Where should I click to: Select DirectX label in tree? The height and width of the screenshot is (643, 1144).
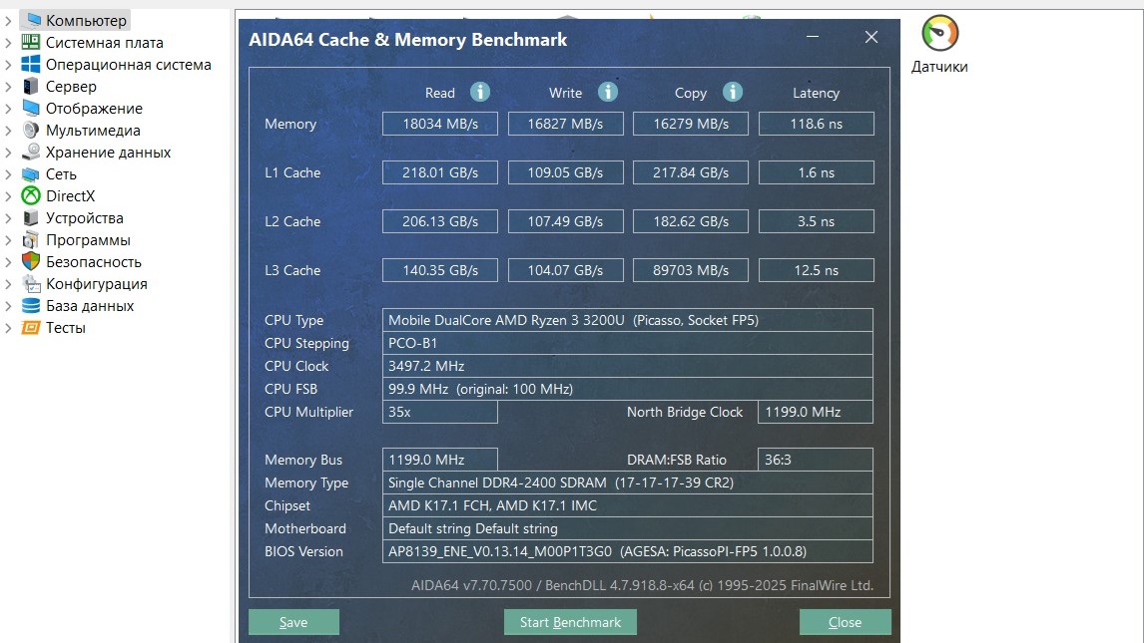coord(70,195)
